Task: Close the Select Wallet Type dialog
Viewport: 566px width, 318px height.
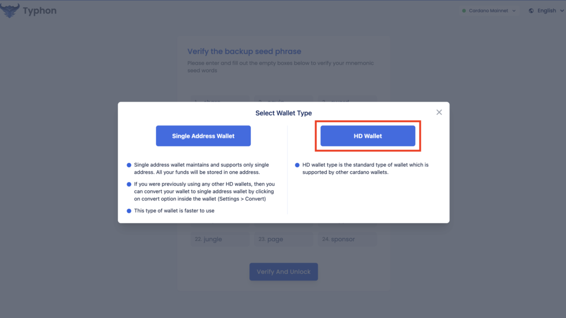Action: [439, 113]
